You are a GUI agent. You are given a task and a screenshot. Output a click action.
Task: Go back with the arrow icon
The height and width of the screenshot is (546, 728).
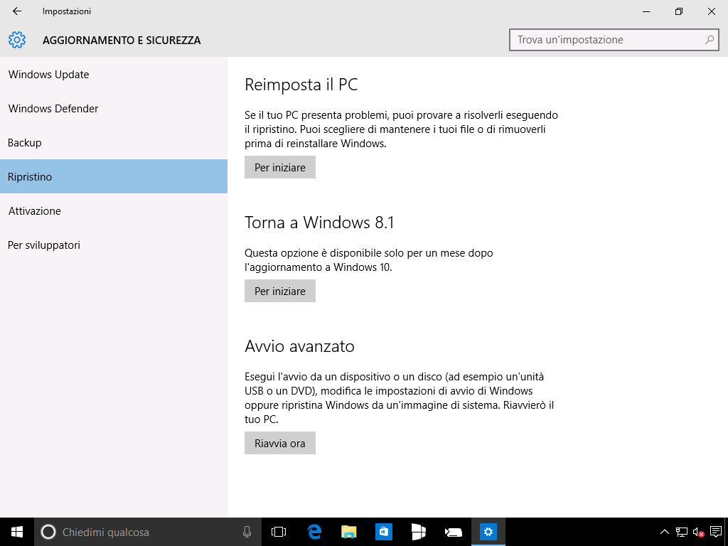click(x=17, y=11)
